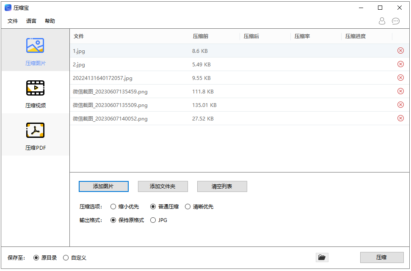Screen dimensions: 411x271
Task: Open the 压缩PDF compression section
Action: point(35,135)
